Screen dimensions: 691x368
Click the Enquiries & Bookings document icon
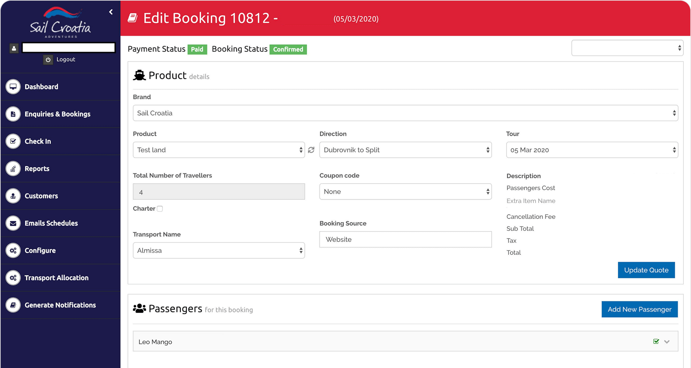point(13,114)
